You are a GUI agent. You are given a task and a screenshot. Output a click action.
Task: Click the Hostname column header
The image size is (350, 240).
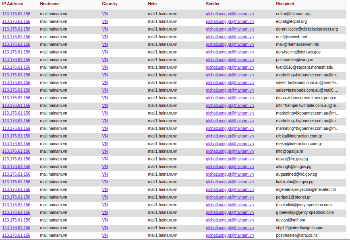[50, 4]
